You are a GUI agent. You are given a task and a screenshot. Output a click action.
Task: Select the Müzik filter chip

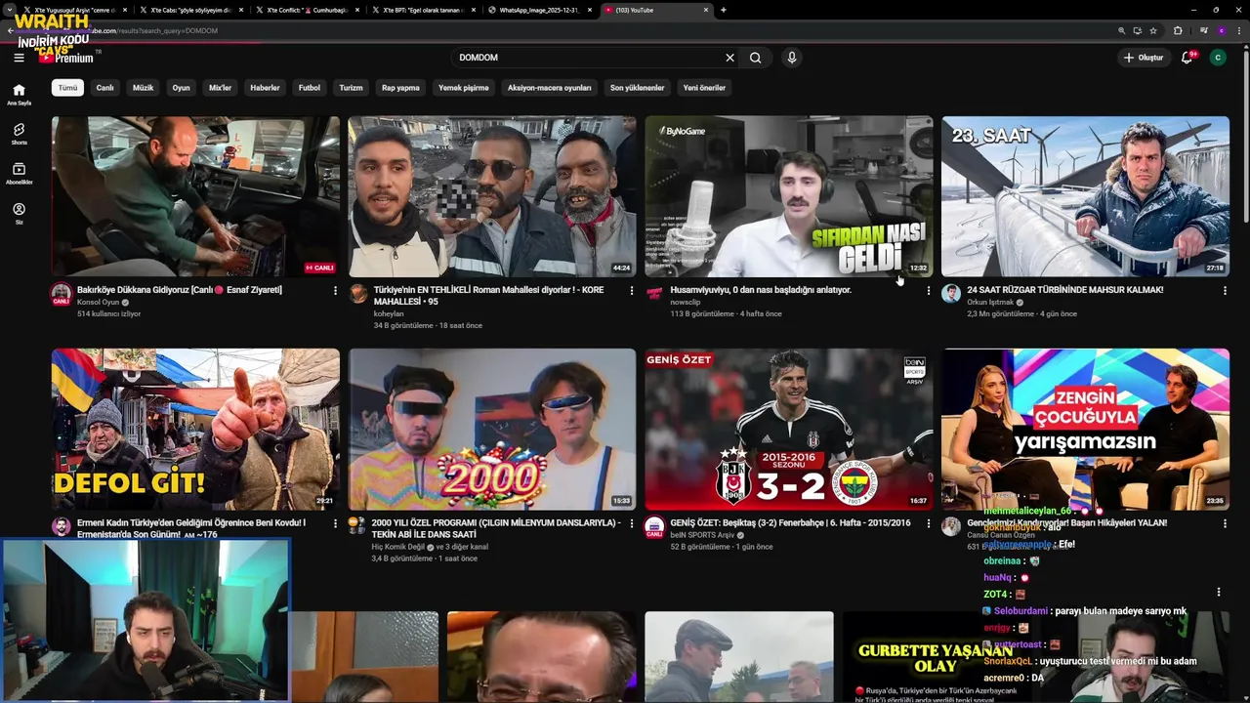click(143, 88)
